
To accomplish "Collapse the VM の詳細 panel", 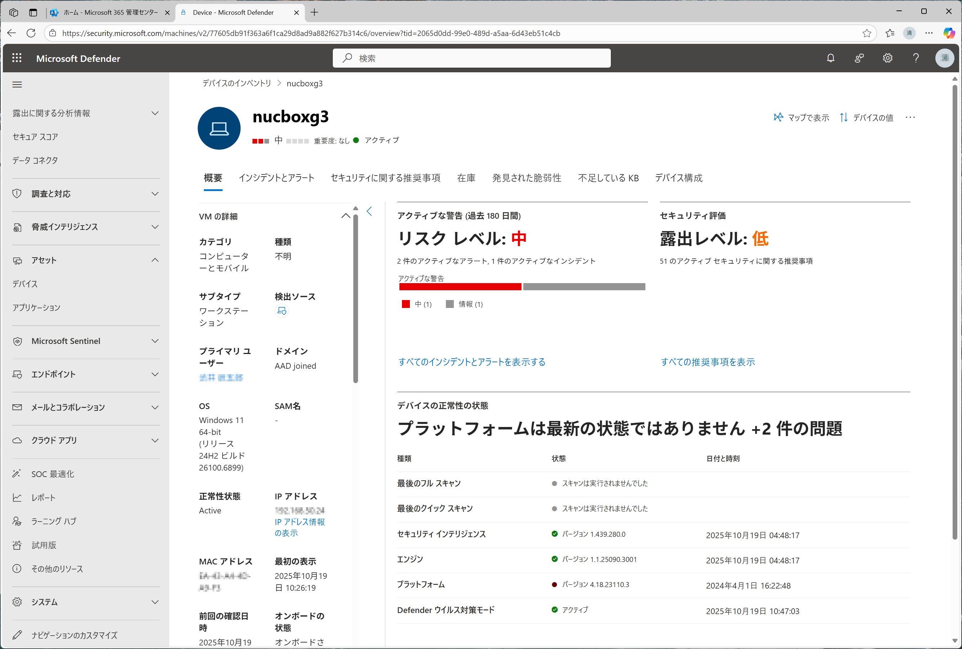I will pos(346,216).
